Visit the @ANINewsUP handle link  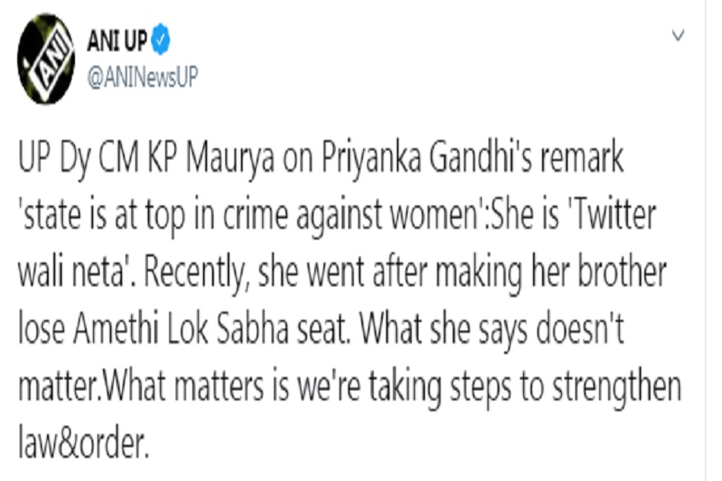coord(142,77)
